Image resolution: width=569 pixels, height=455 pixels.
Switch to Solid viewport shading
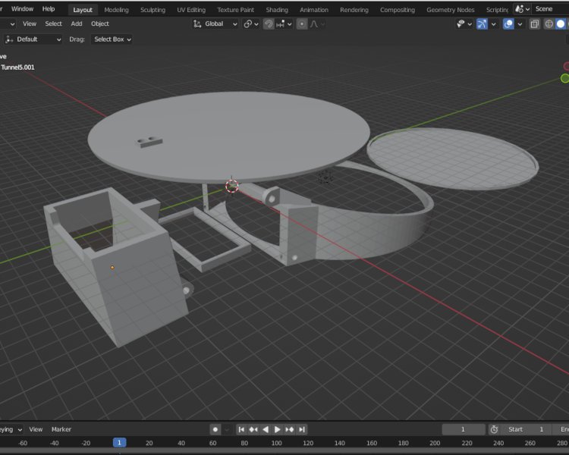[561, 24]
